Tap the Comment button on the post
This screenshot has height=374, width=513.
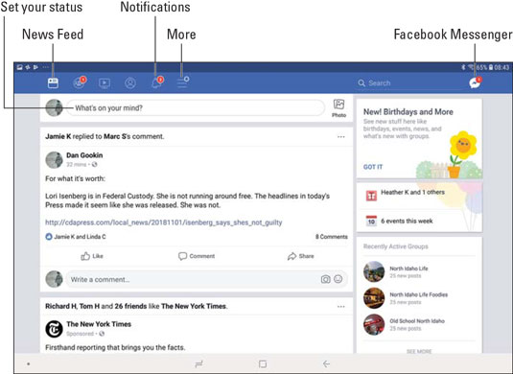[x=197, y=256]
